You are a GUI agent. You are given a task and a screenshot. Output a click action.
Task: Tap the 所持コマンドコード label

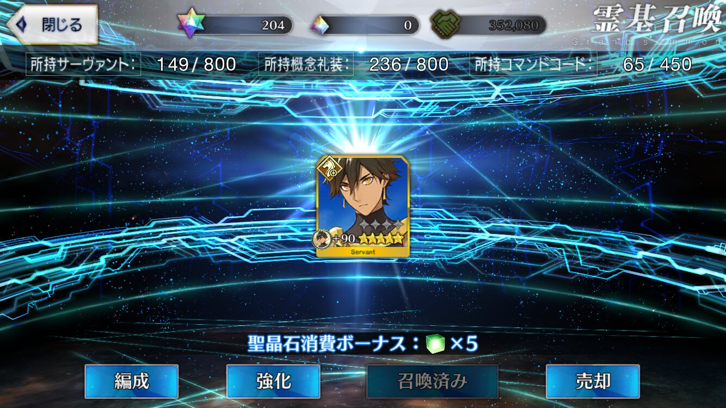pos(533,65)
